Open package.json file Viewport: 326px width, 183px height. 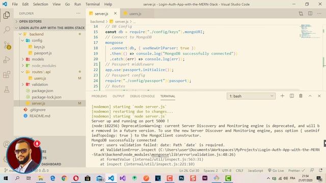50,90
